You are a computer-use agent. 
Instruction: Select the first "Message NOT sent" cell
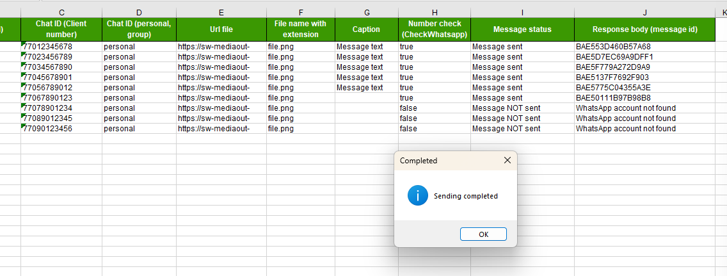[x=522, y=108]
